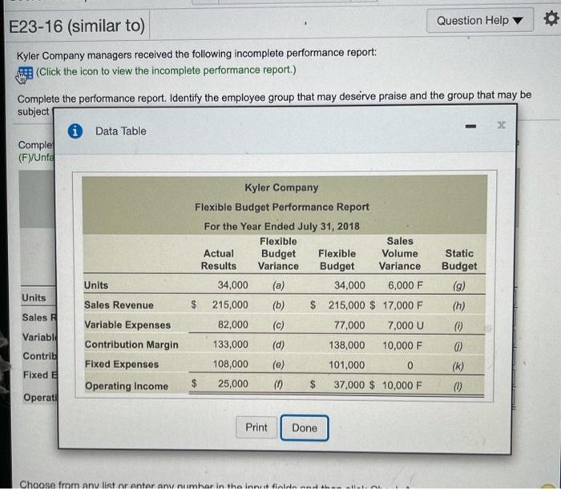Select the Sales Revenue actual value 215,000
The height and width of the screenshot is (489, 561).
click(x=230, y=305)
